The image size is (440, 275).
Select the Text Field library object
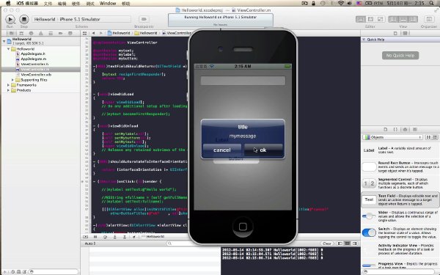pyautogui.click(x=400, y=199)
